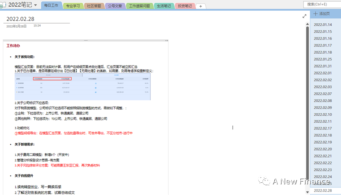This screenshot has height=195, width=341.
Task: Click the embedded table screenshot image
Action: (82, 86)
